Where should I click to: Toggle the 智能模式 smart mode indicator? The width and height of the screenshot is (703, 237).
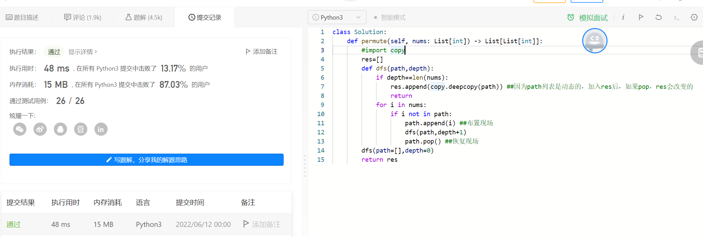click(x=390, y=18)
